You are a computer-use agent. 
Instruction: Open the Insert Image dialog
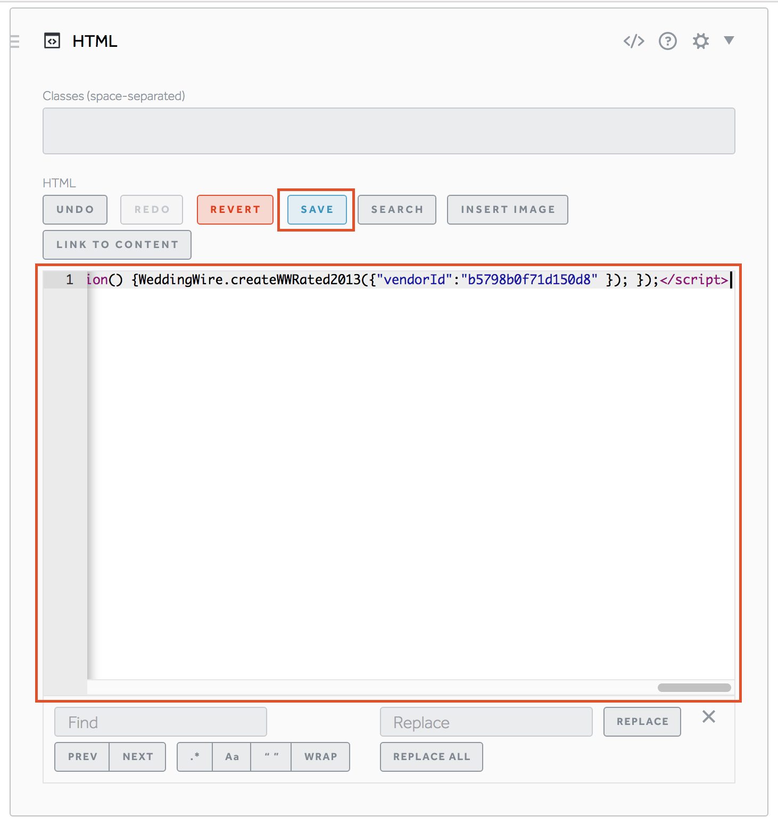[x=507, y=210]
